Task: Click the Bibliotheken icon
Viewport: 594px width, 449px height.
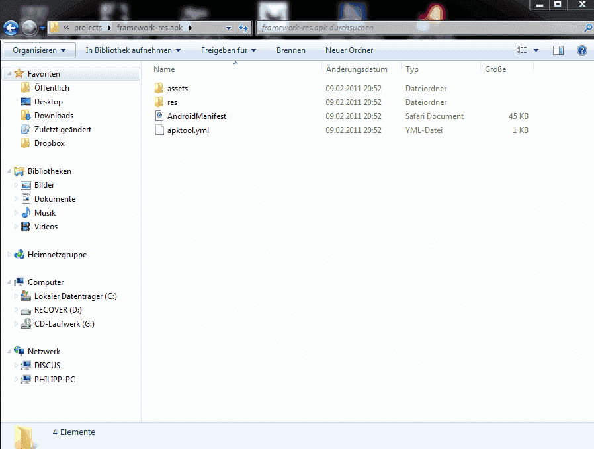Action: (x=19, y=171)
